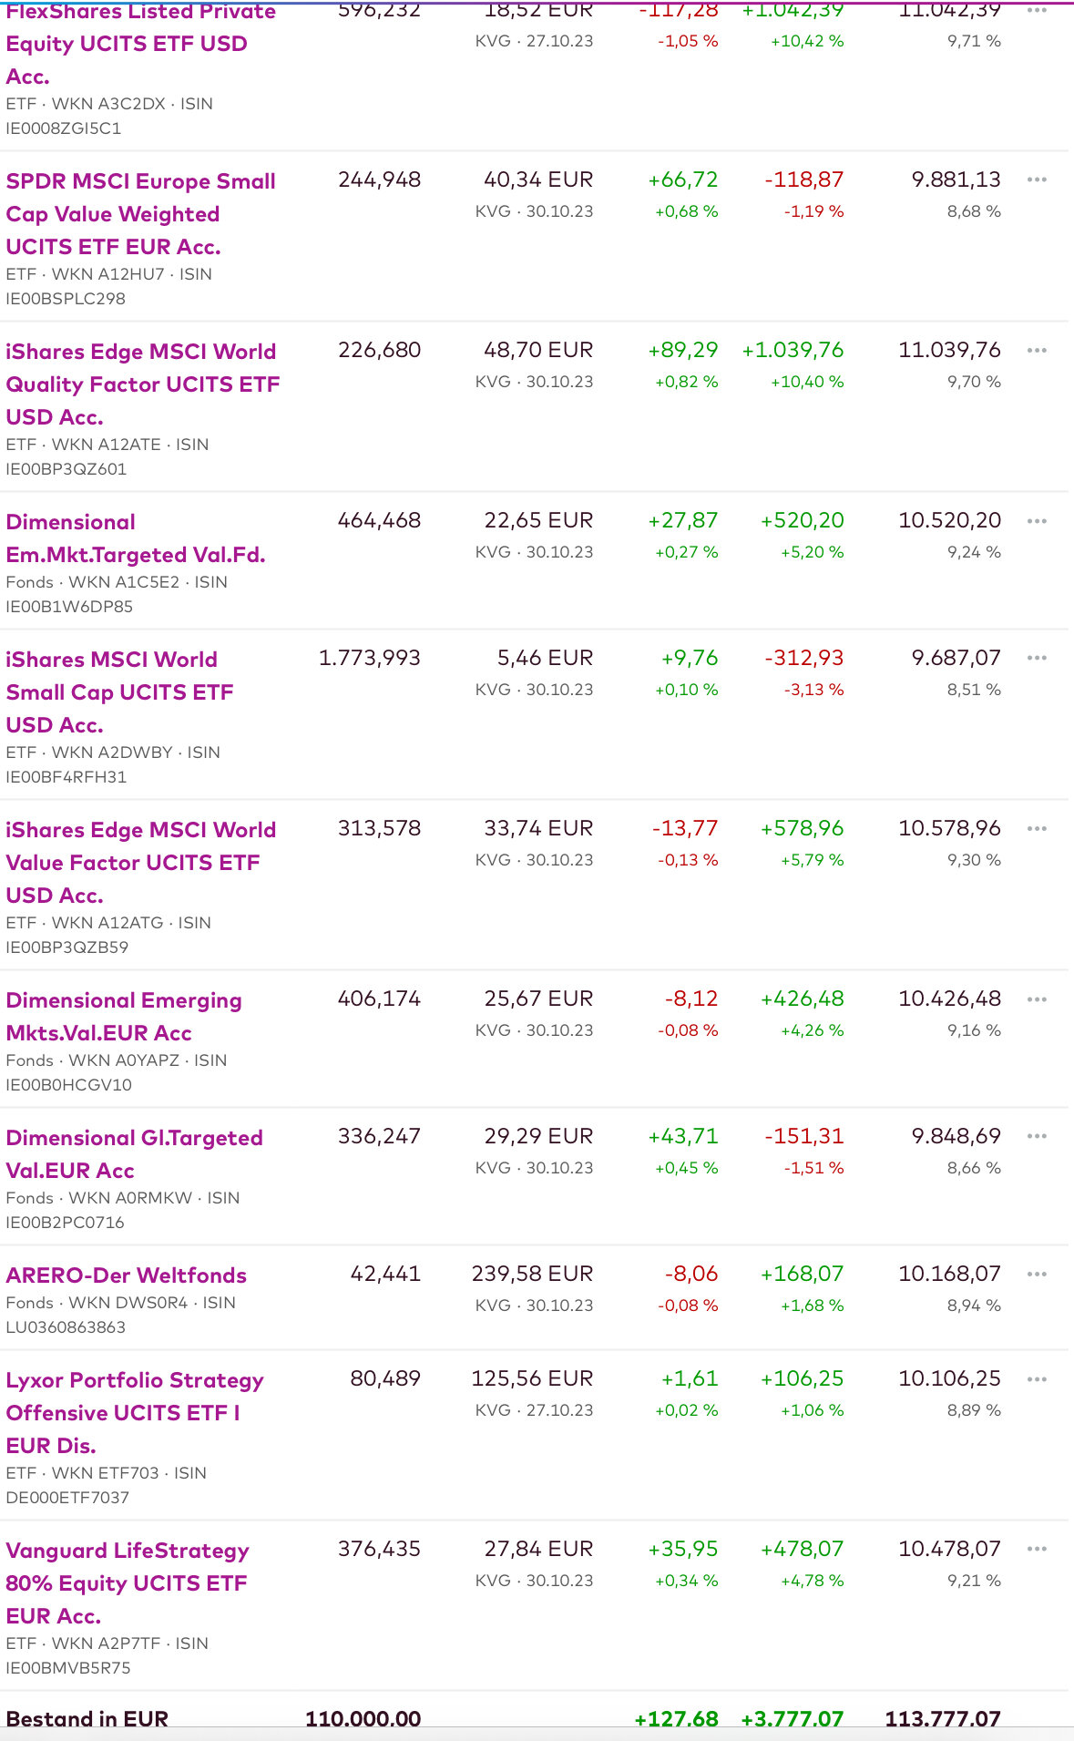
Task: Open iShares Edge MSCI World Value Factor link
Action: click(140, 863)
